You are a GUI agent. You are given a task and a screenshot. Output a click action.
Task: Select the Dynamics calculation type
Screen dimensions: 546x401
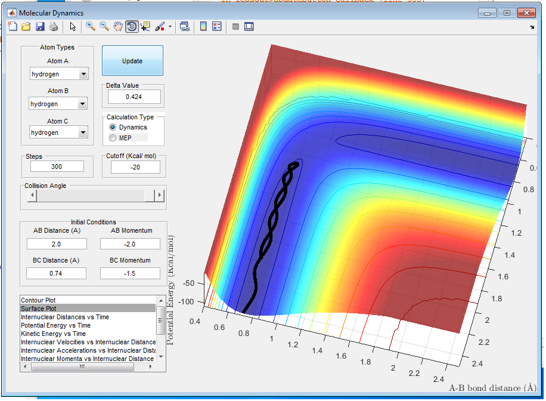click(x=113, y=128)
